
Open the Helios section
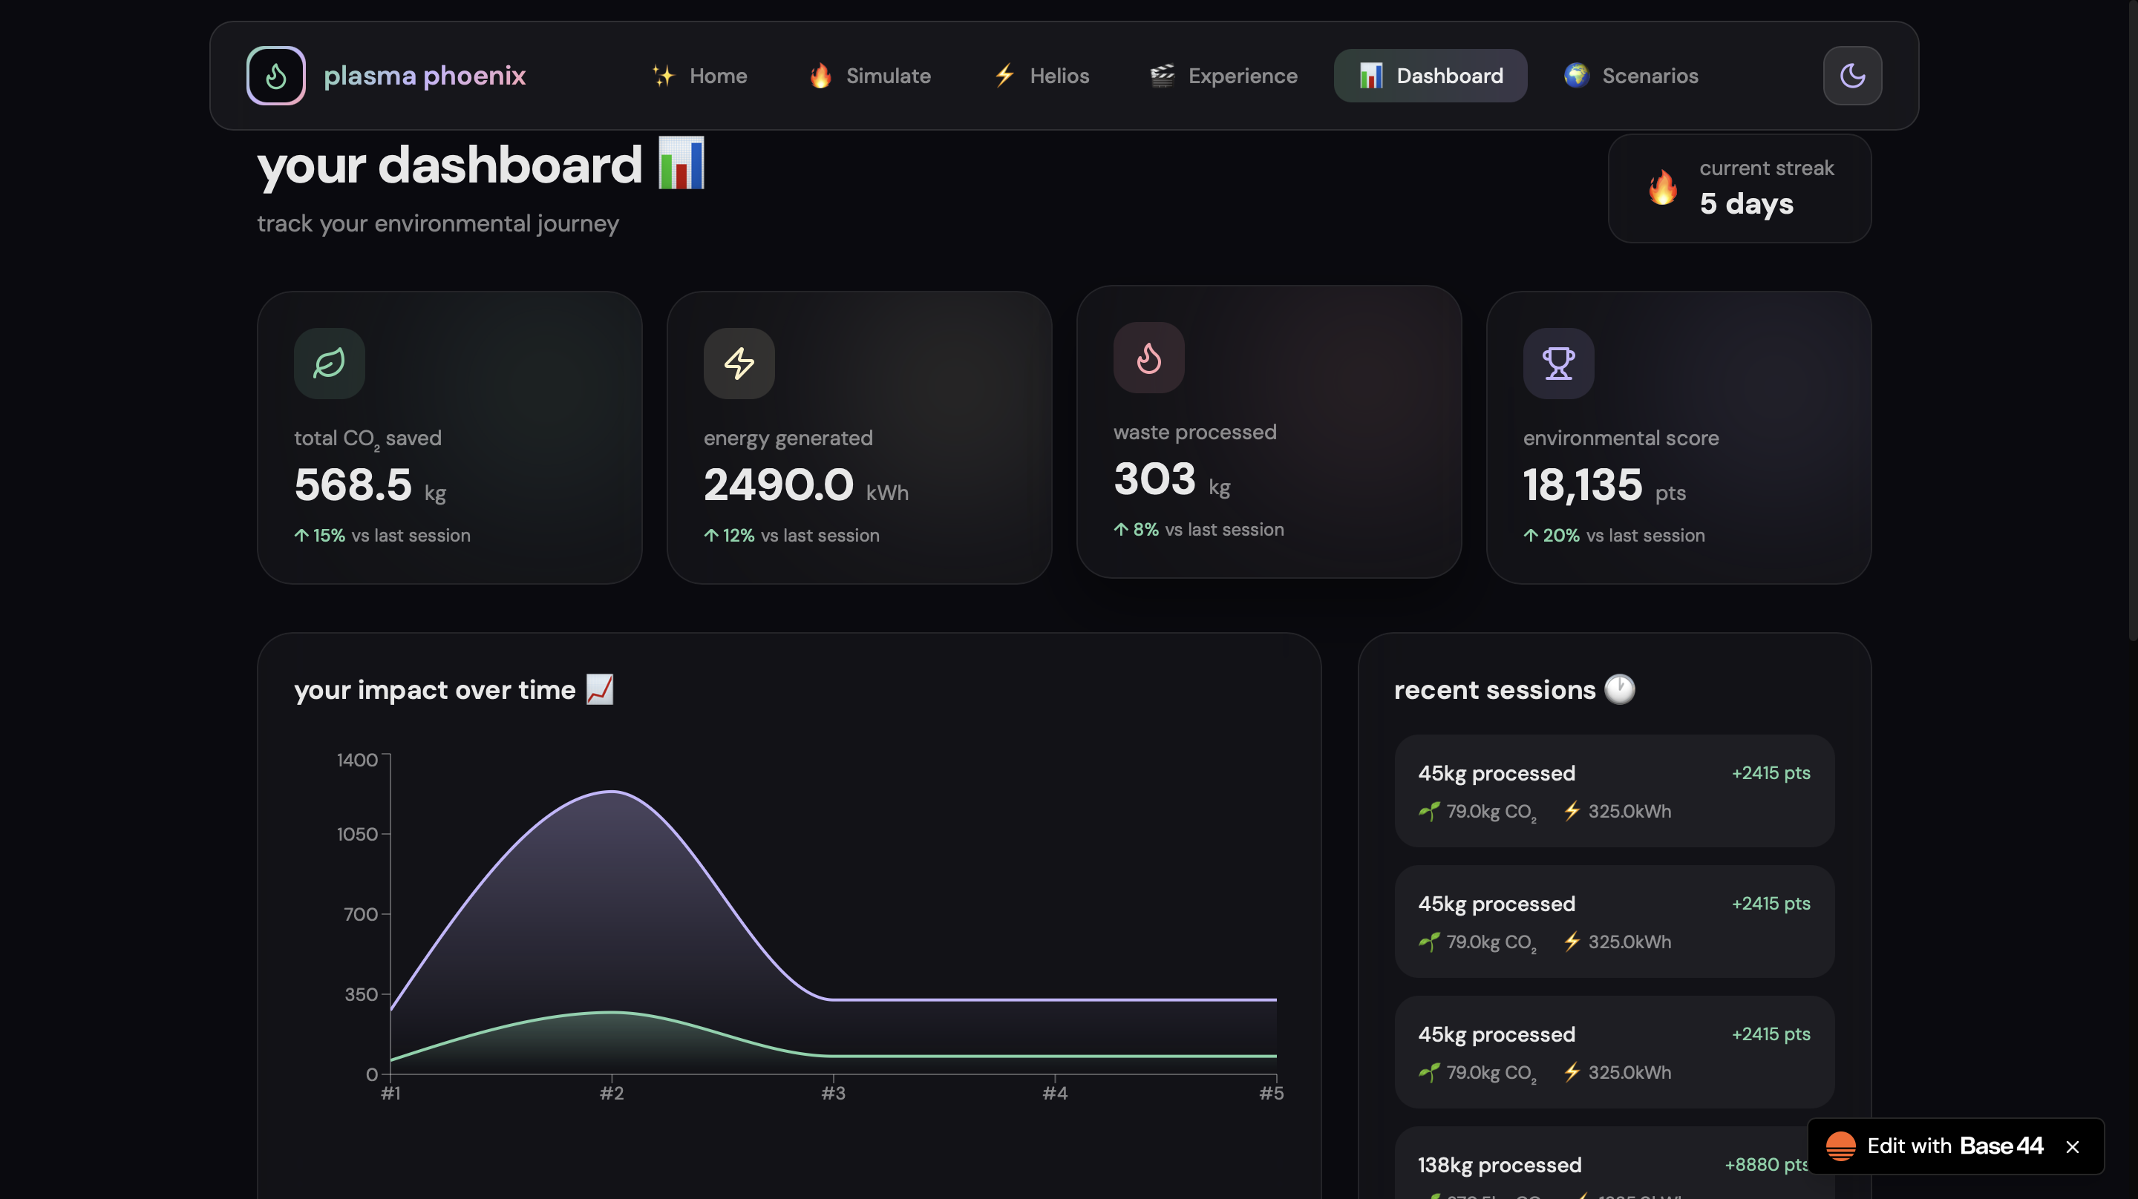point(1042,76)
